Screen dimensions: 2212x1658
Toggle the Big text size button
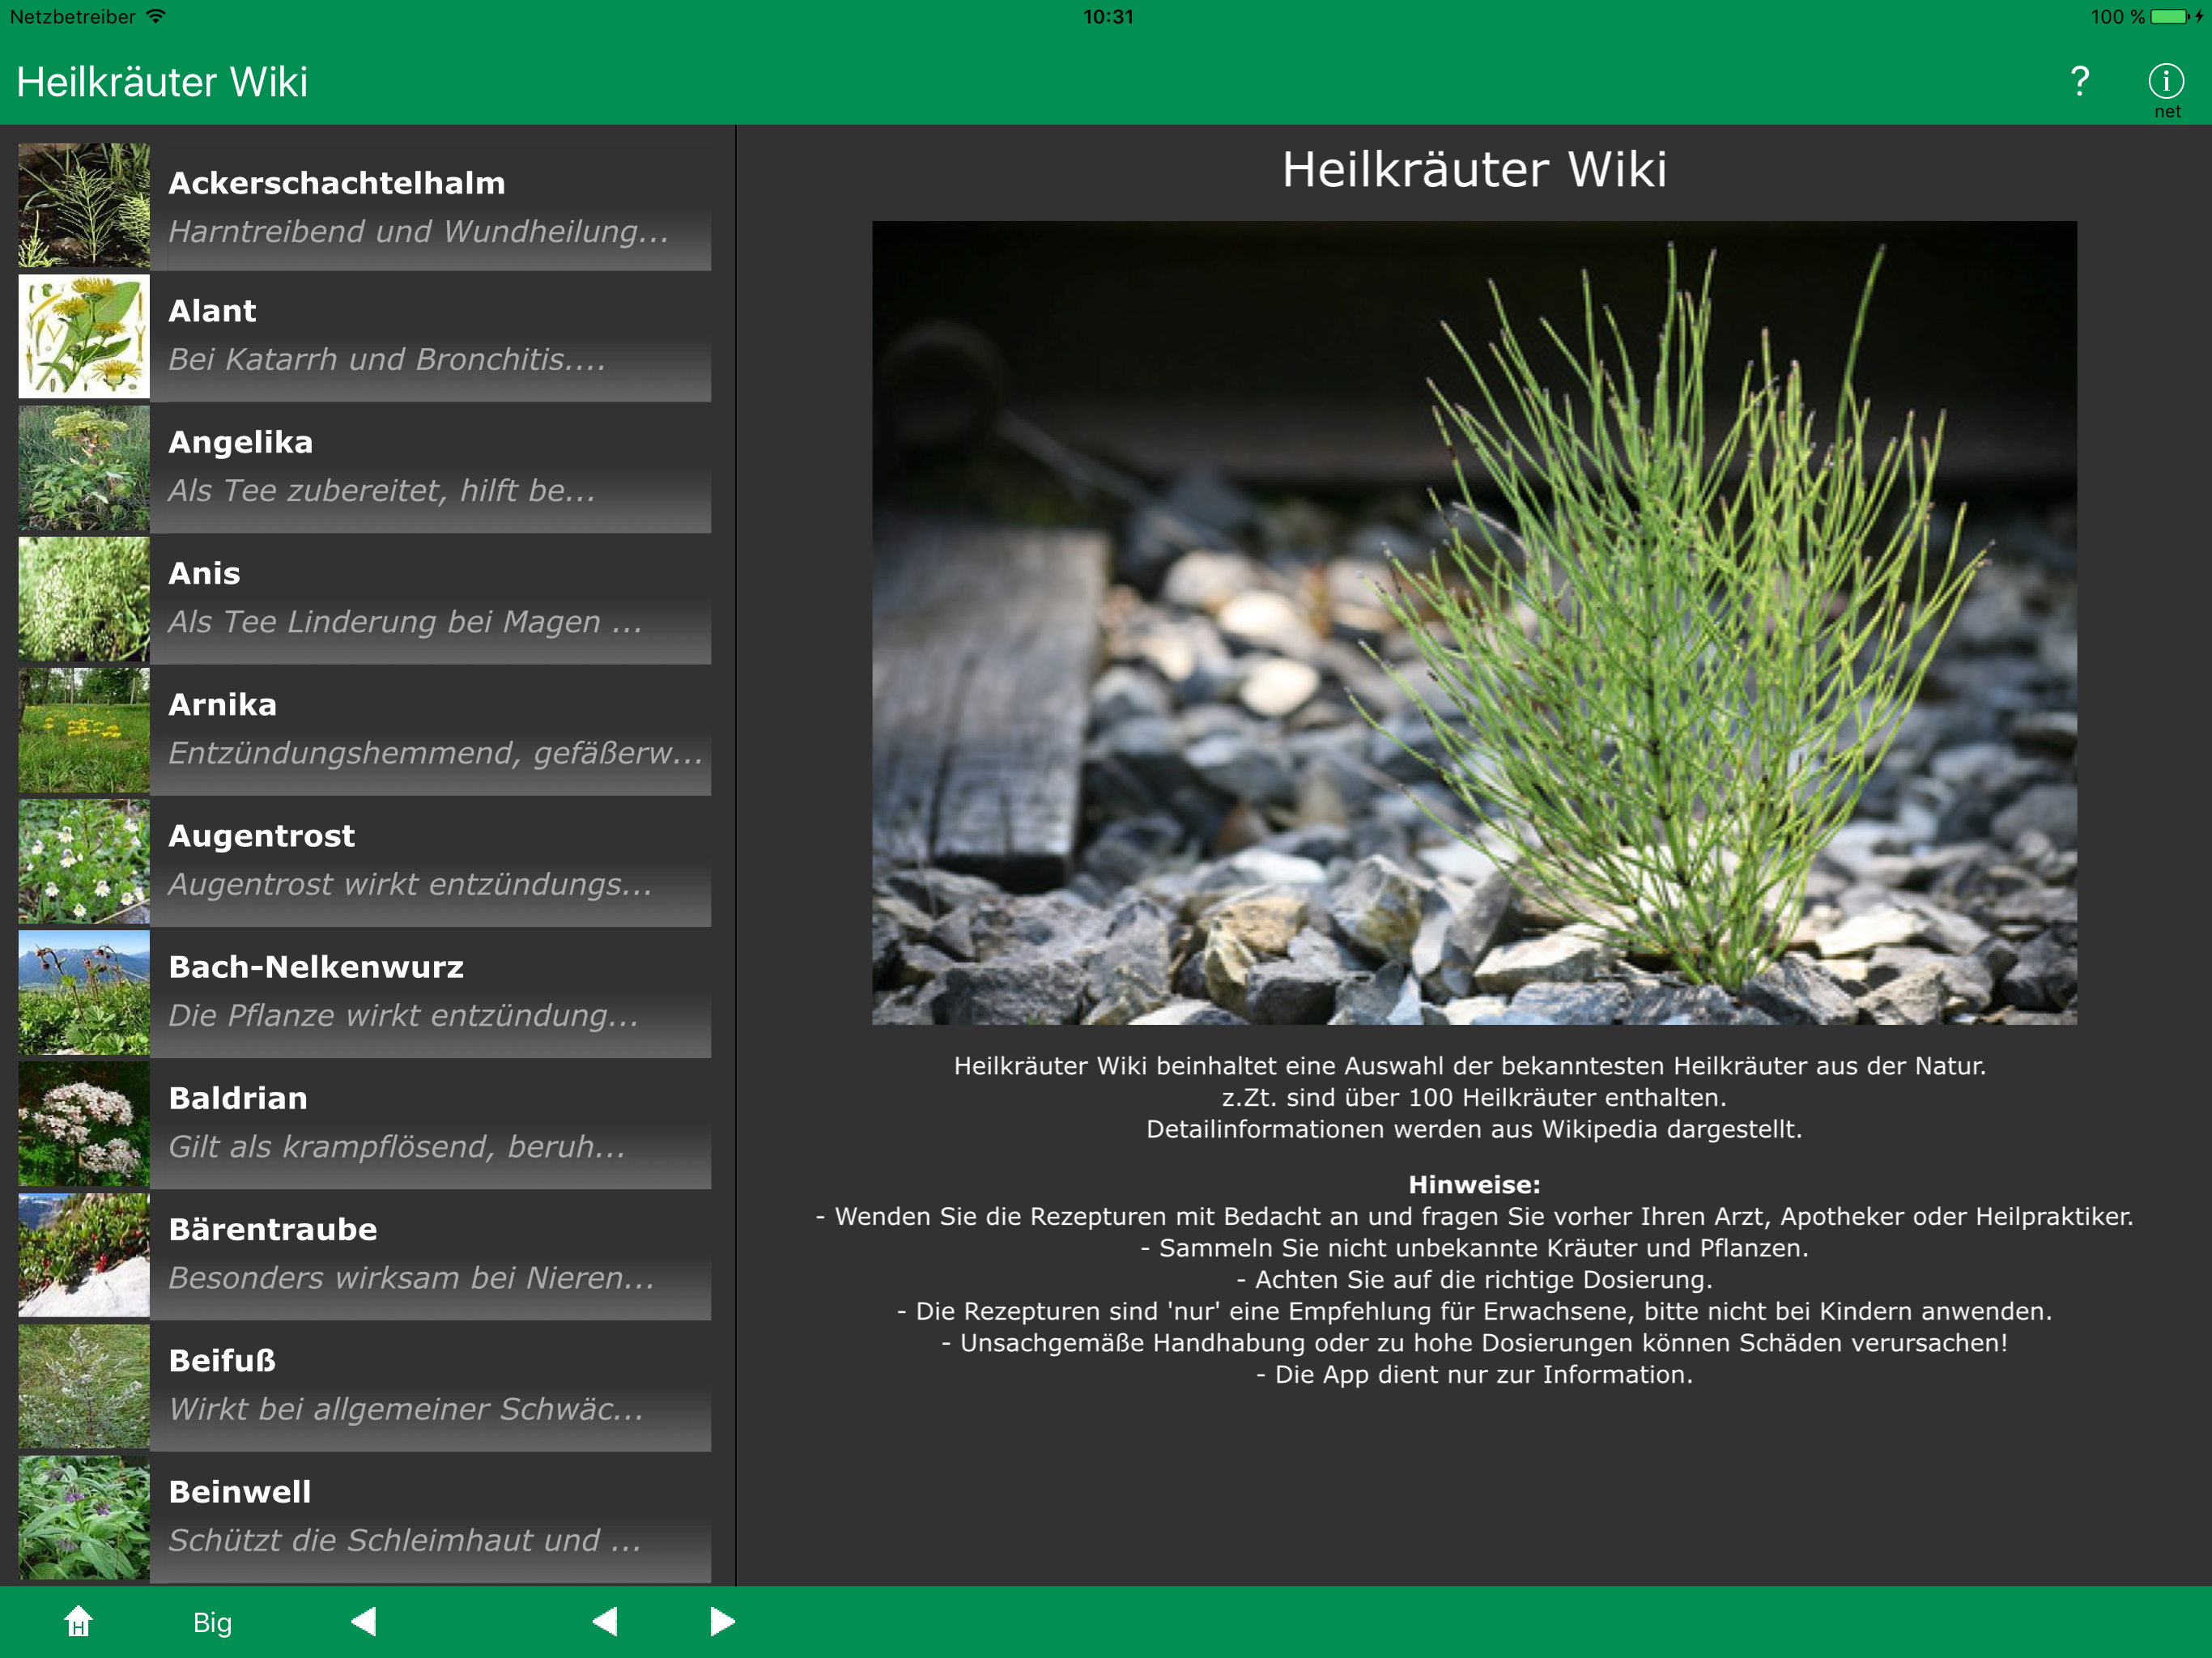point(212,1622)
